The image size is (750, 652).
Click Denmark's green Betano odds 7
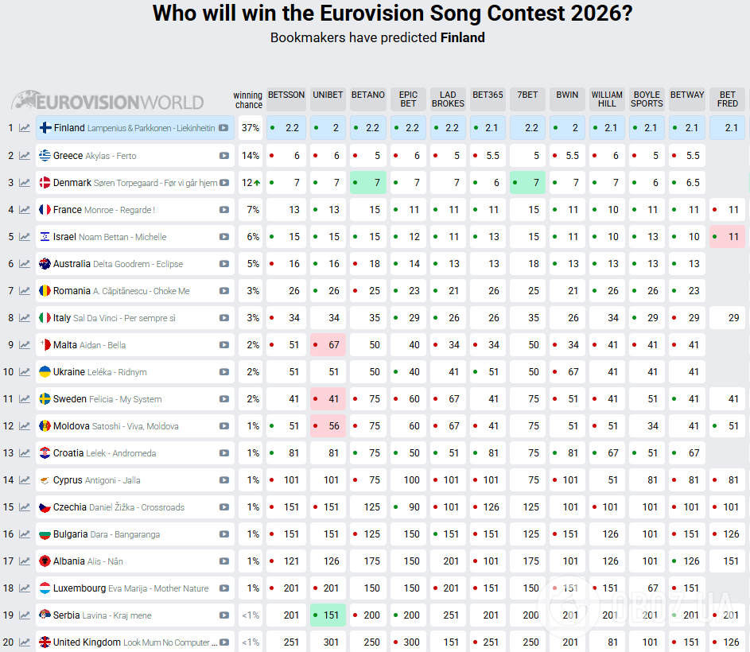pyautogui.click(x=367, y=183)
